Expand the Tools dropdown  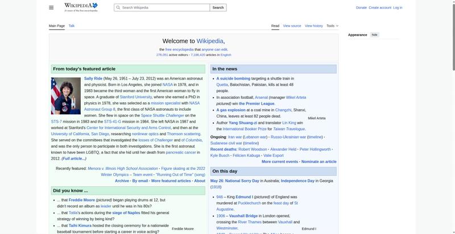pos(332,26)
